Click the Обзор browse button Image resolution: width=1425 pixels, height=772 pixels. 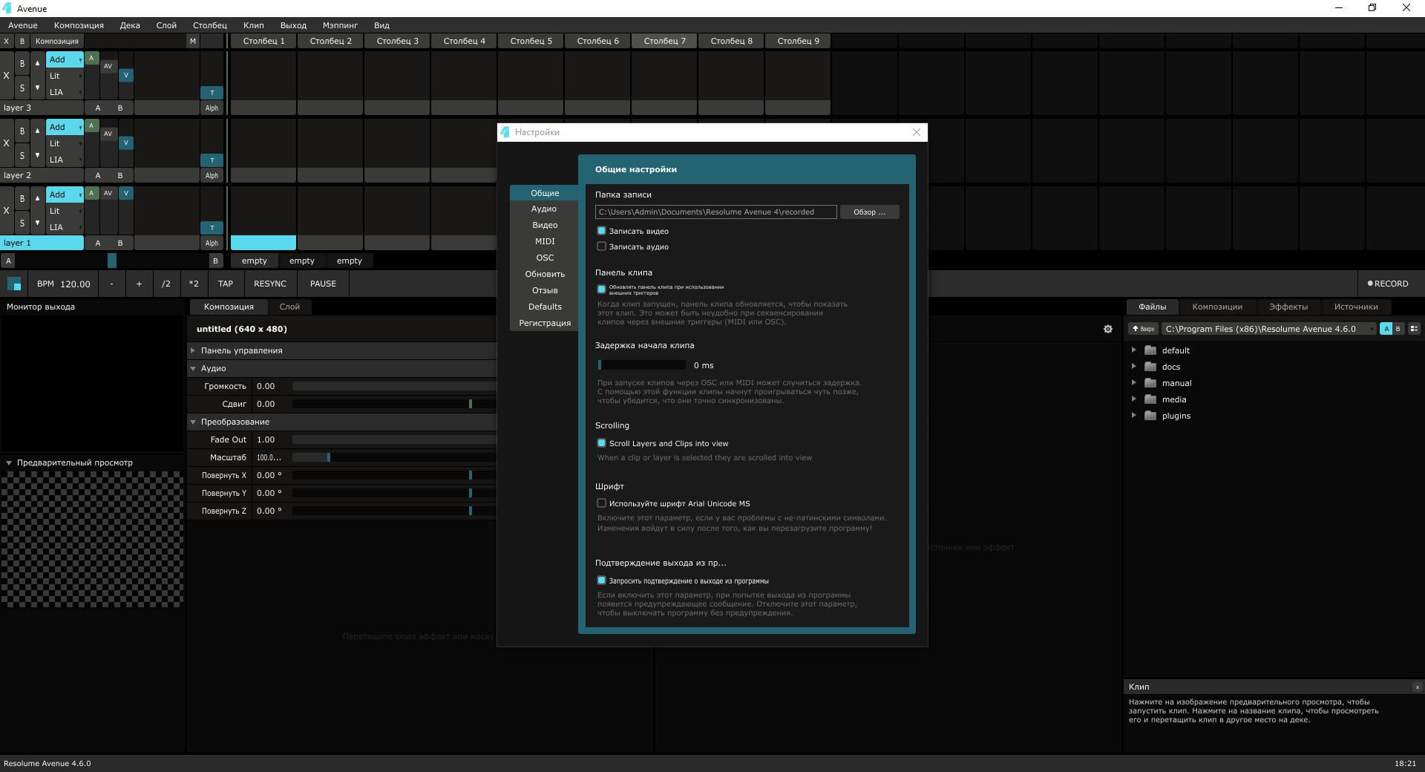(x=869, y=212)
